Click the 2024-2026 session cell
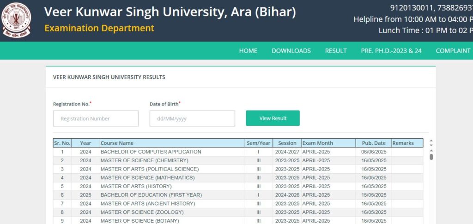 pos(287,195)
